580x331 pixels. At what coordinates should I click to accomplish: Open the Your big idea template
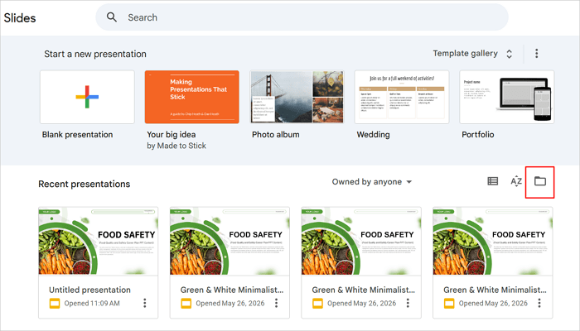click(192, 97)
